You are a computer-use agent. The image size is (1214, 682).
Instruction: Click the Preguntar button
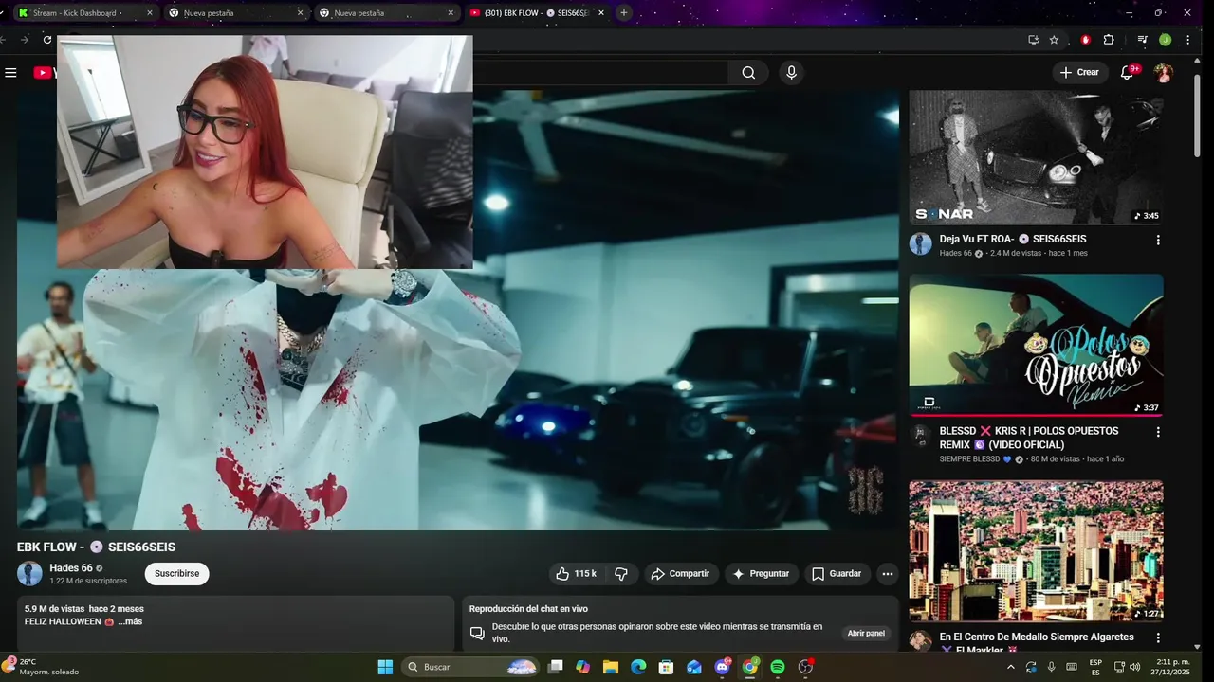click(x=762, y=574)
